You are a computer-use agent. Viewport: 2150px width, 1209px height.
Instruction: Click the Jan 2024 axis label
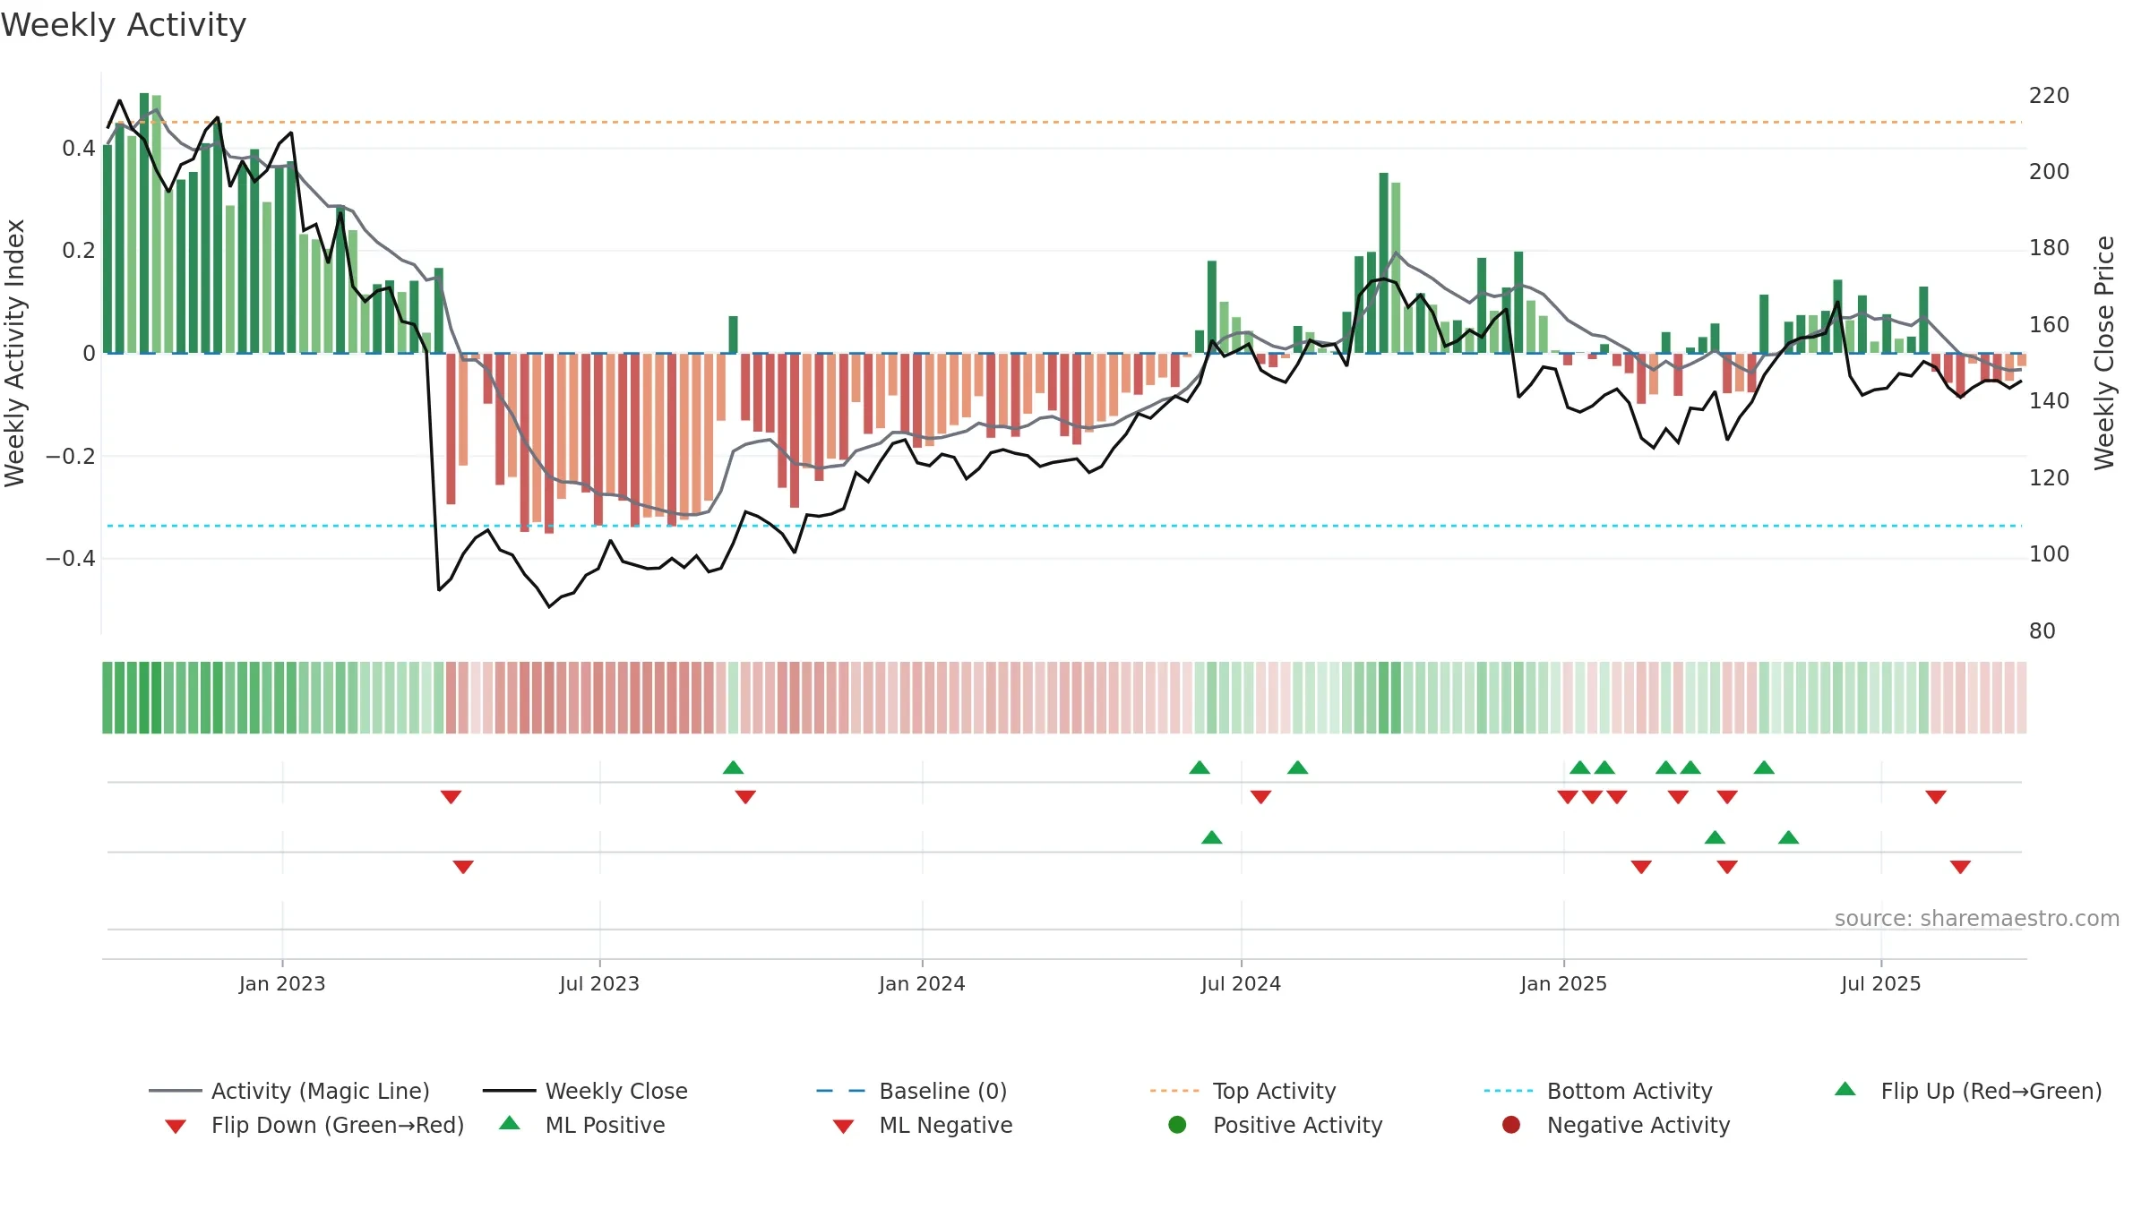(922, 984)
